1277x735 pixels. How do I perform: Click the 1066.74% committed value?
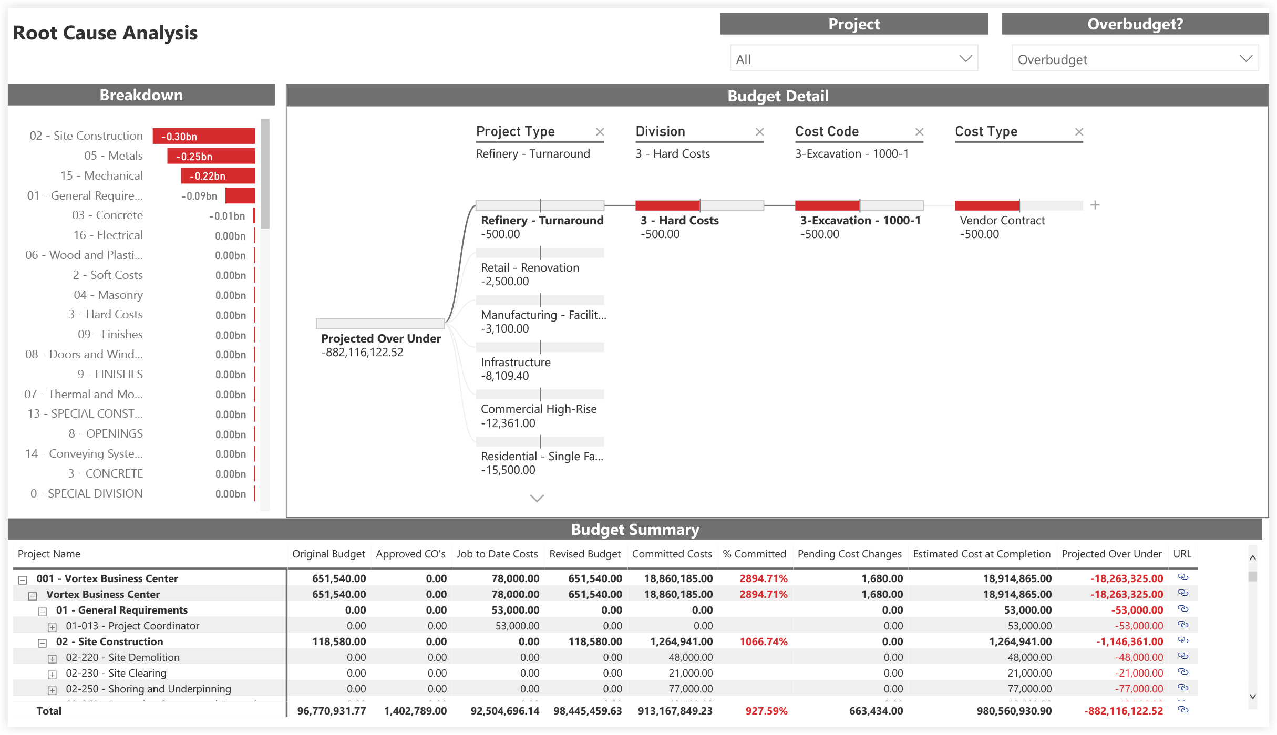point(763,641)
